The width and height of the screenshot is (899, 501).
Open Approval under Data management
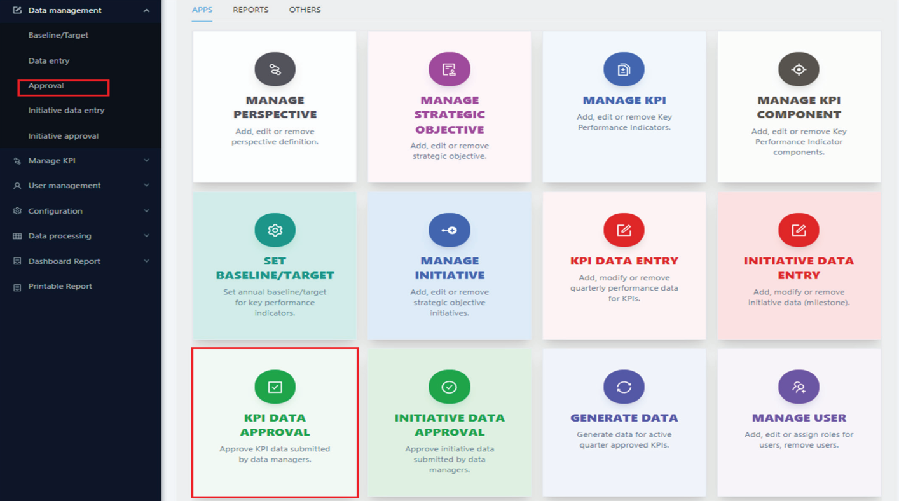click(46, 85)
